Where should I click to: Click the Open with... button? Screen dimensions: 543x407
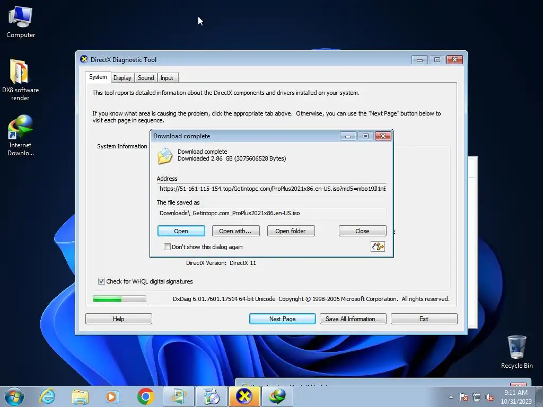(235, 231)
